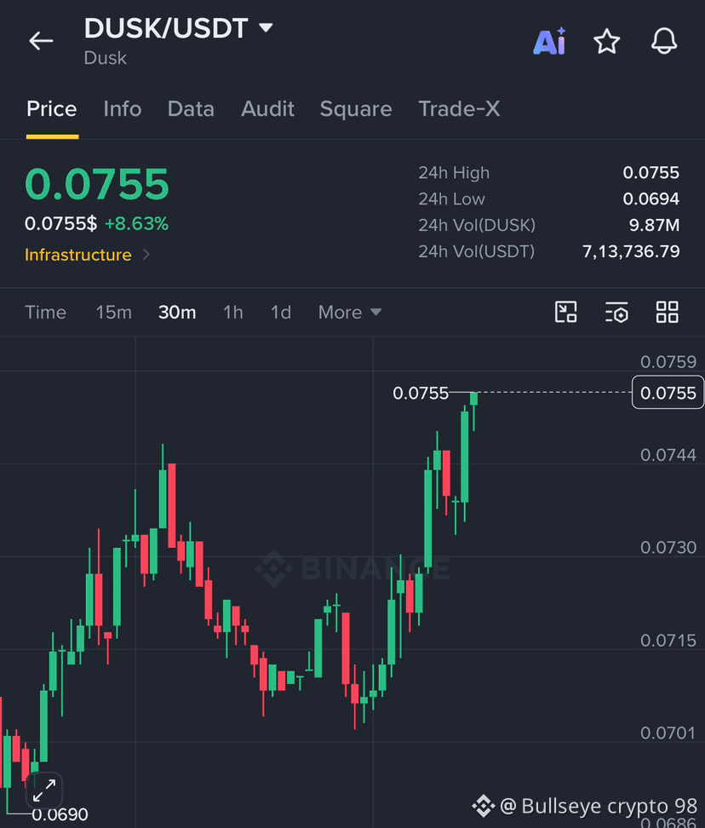Tap the 0.0701 price axis label

point(668,733)
